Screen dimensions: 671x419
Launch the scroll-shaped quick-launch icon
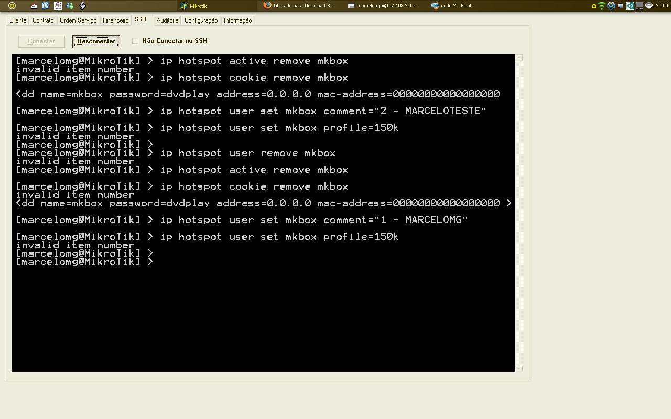coord(82,6)
